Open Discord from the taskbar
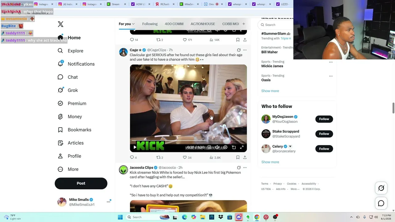 239,217
